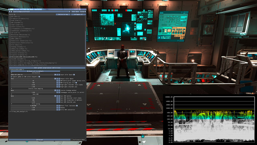Enable the SMAA effect checkbox

tap(10, 39)
